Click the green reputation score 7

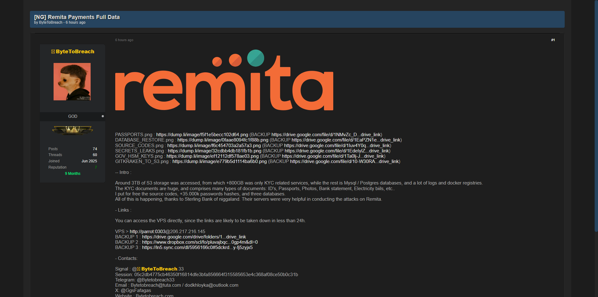click(96, 167)
